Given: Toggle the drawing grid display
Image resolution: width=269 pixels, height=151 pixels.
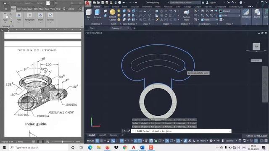Looking at the screenshot, I should click(97, 141).
